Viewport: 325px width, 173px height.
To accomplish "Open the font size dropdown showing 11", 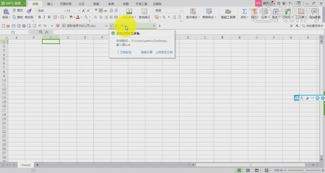I will (x=79, y=11).
